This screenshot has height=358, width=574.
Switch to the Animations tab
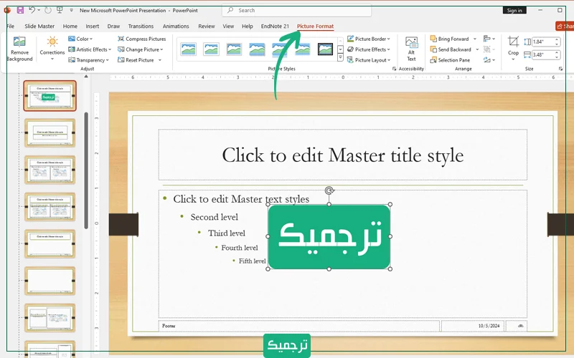[176, 26]
